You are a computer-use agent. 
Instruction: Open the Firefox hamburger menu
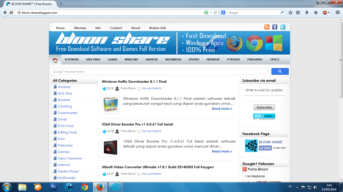tap(337, 12)
